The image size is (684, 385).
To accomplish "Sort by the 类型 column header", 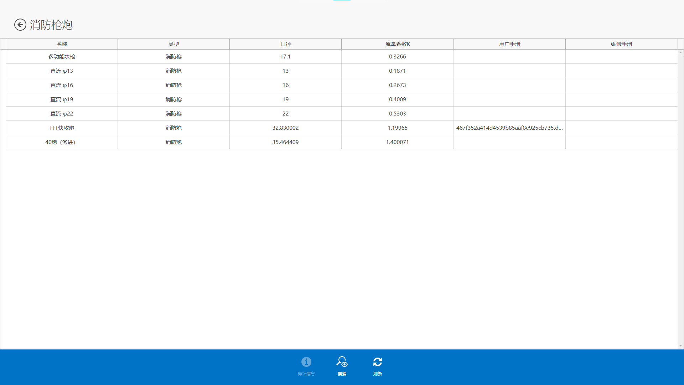I will (x=174, y=44).
